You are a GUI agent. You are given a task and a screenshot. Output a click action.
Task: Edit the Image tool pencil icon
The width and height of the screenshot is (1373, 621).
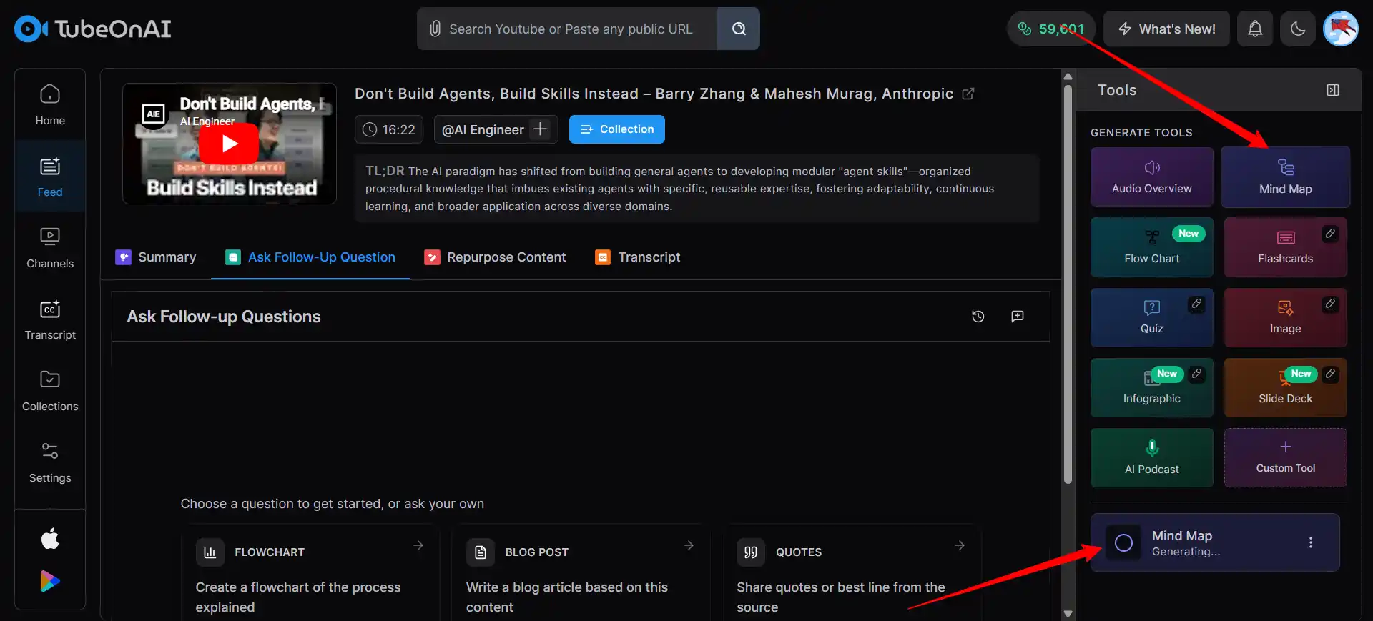[x=1330, y=304]
